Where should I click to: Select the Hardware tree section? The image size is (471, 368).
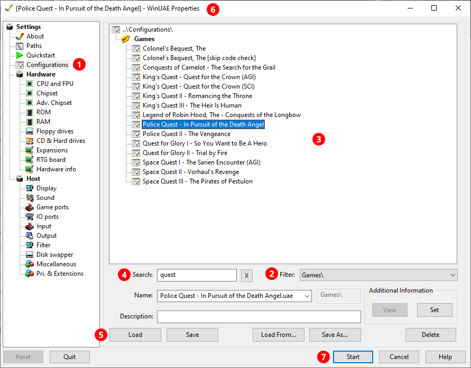(x=41, y=74)
